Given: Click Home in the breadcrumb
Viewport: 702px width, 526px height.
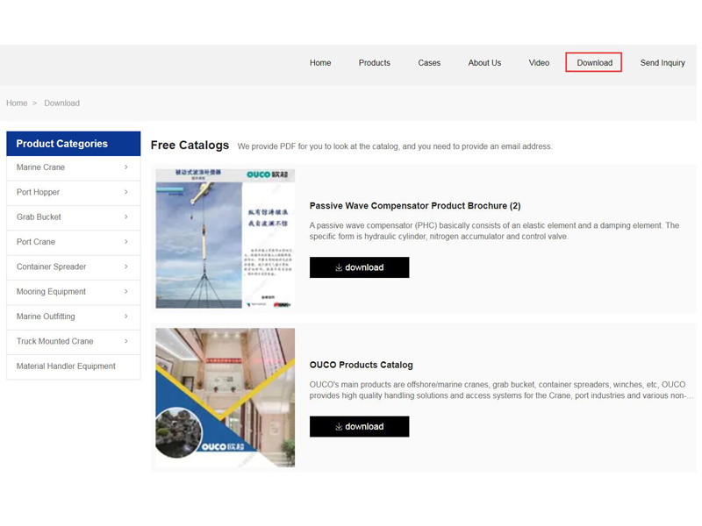Looking at the screenshot, I should 17,103.
